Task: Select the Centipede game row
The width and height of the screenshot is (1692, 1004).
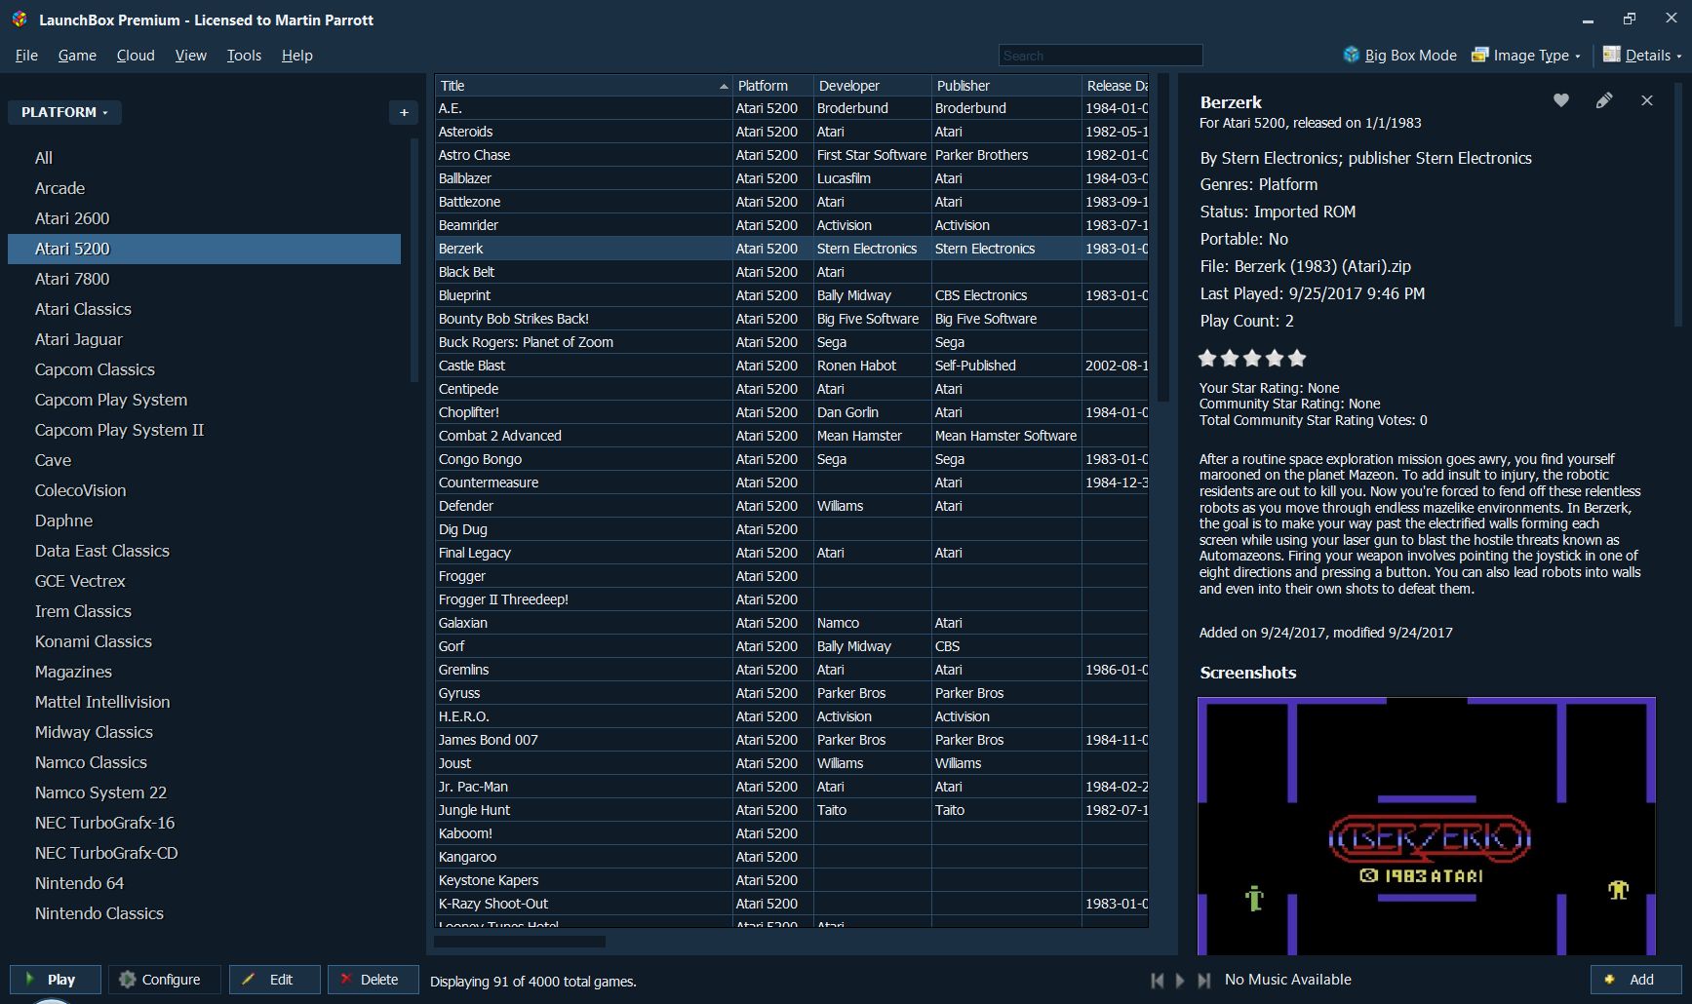Action: pyautogui.click(x=792, y=389)
